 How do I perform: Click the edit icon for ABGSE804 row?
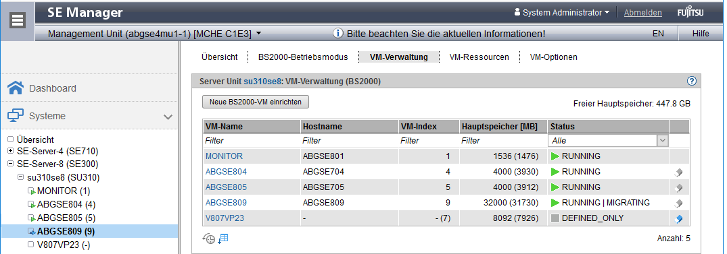pos(679,172)
